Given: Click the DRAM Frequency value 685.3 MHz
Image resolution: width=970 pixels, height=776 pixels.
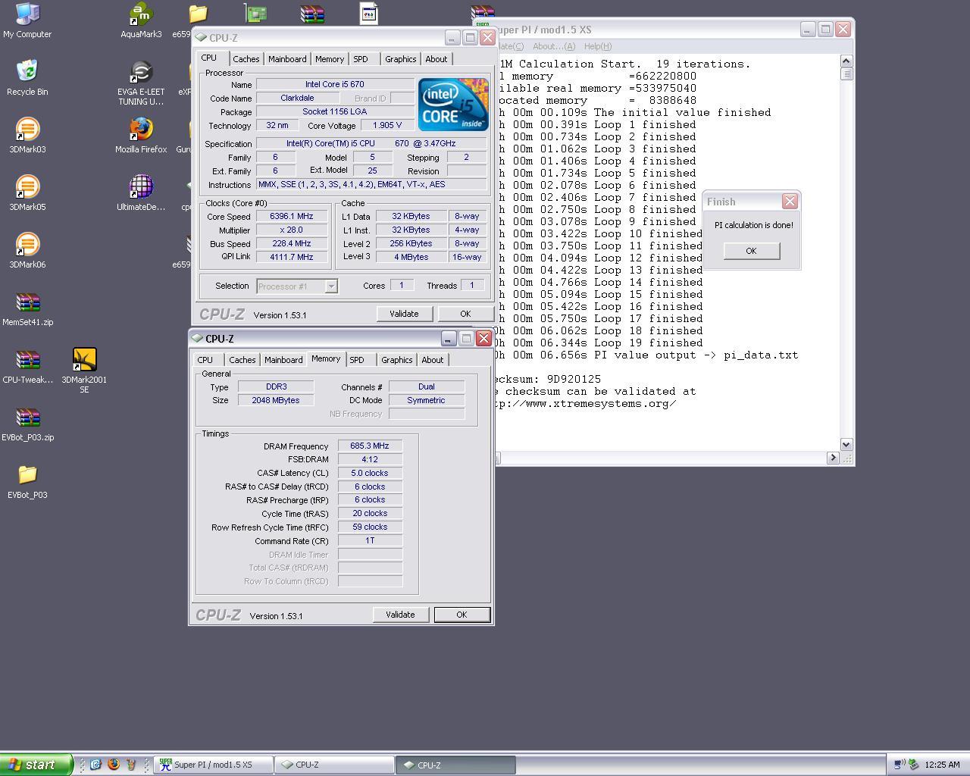Looking at the screenshot, I should point(370,446).
